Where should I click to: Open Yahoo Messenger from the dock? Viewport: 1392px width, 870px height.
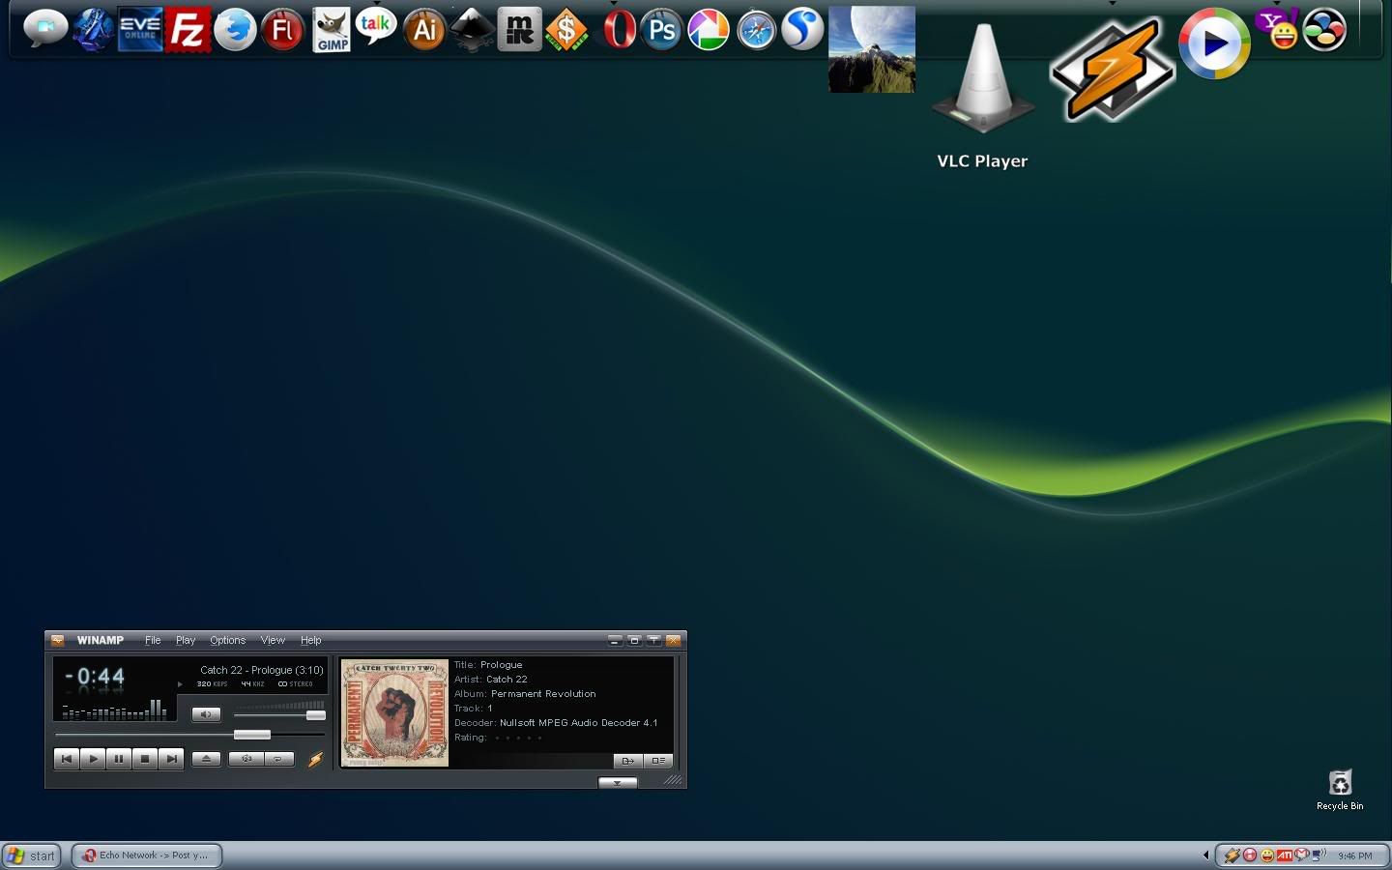pos(1277,29)
